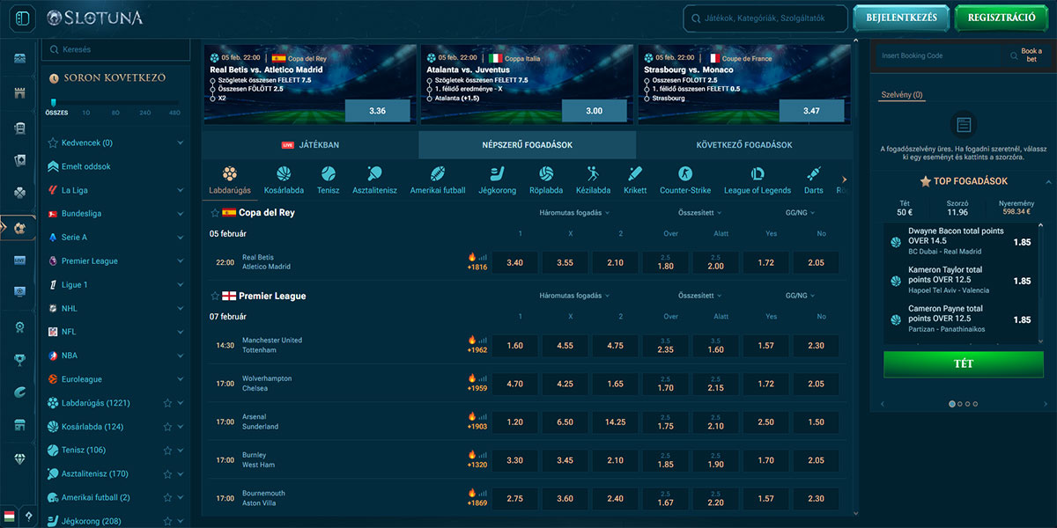Star the Labdarúgás (1221) sidebar entry
Image resolution: width=1057 pixels, height=528 pixels.
pos(167,403)
